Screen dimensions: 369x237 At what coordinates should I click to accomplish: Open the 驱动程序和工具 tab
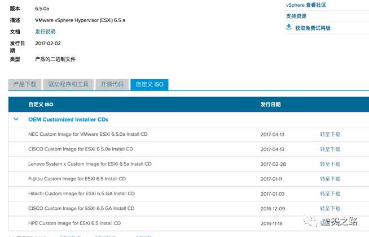[x=68, y=84]
